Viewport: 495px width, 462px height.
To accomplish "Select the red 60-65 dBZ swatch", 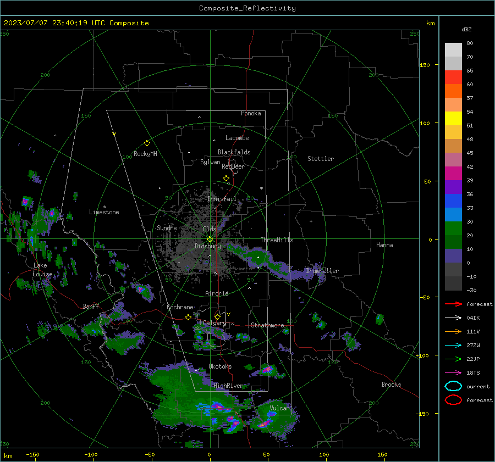I will tap(453, 77).
